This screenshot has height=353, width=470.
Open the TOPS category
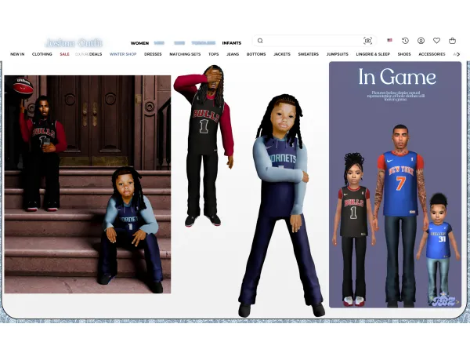click(x=213, y=54)
